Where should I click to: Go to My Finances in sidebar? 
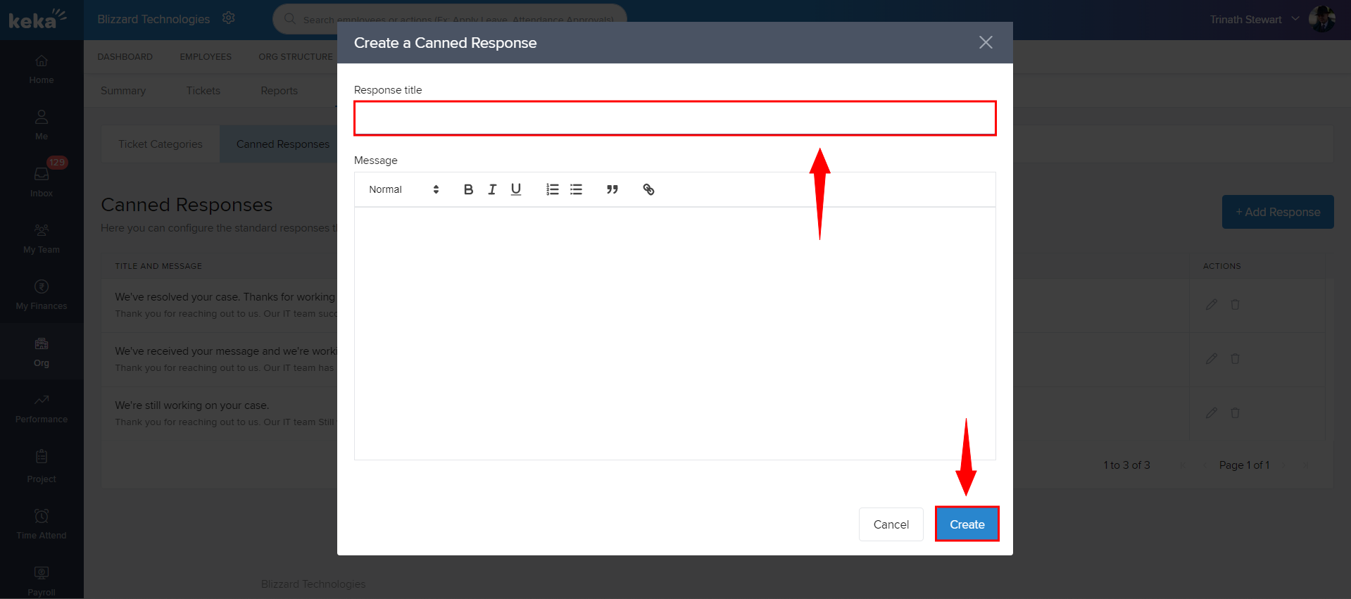[42, 294]
